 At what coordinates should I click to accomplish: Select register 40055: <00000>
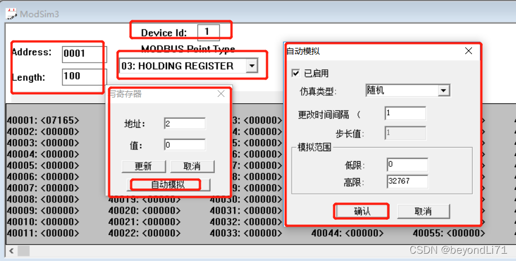[449, 233]
